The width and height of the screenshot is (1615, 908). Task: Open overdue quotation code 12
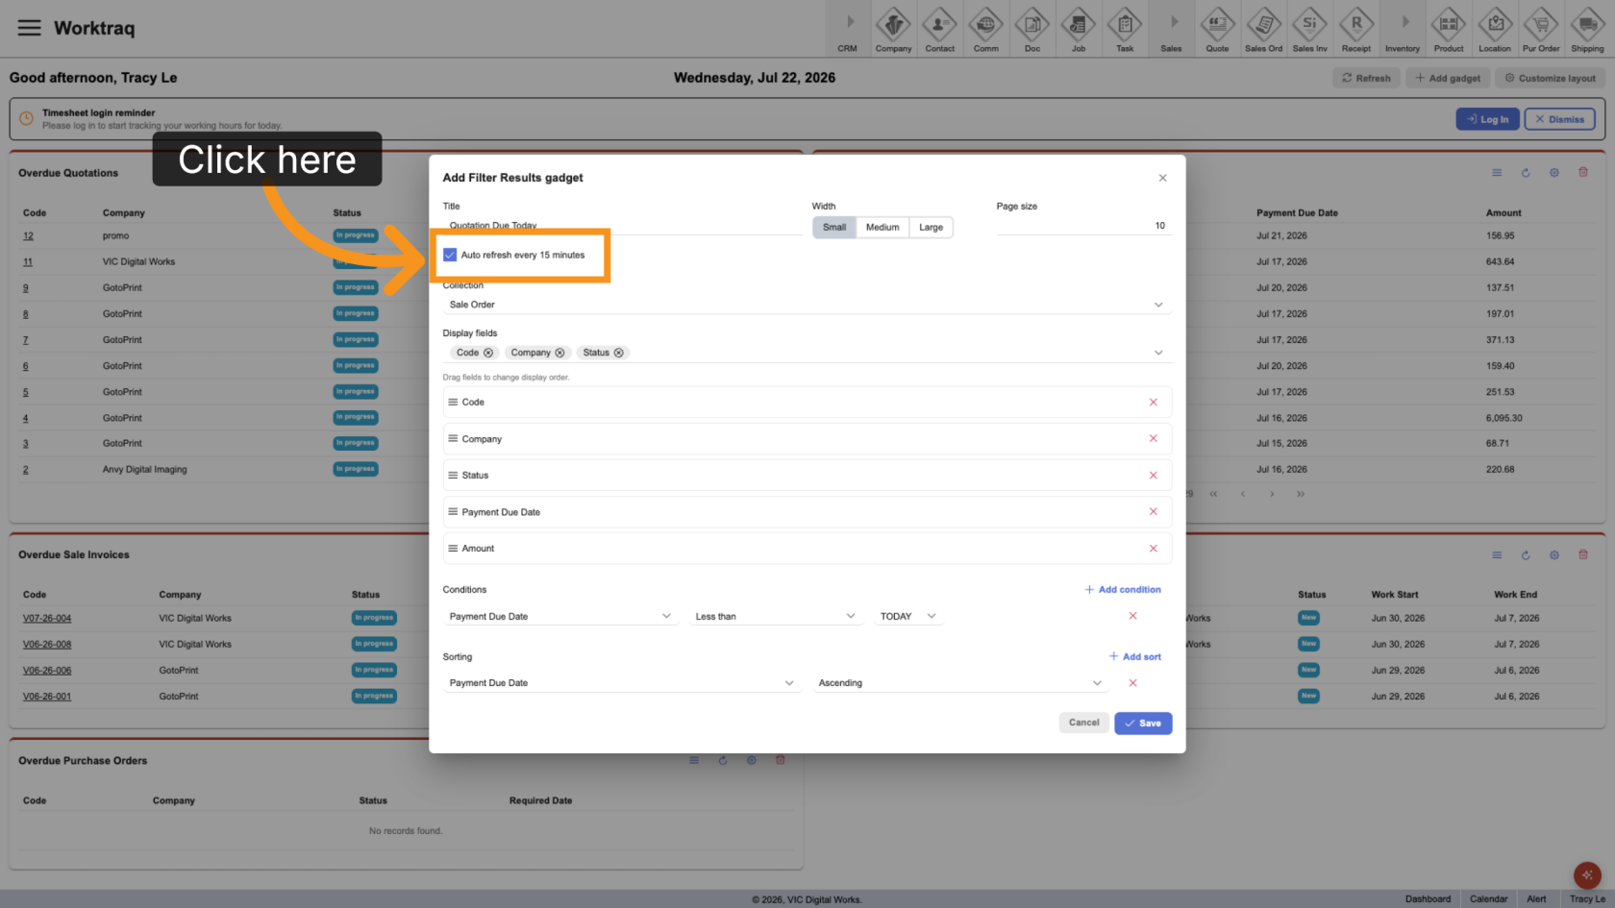[28, 235]
